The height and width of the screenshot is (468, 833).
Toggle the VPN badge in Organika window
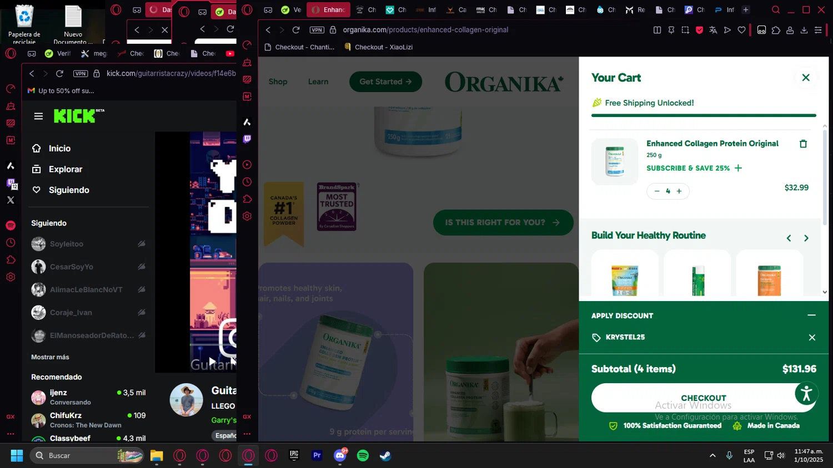pos(317,30)
